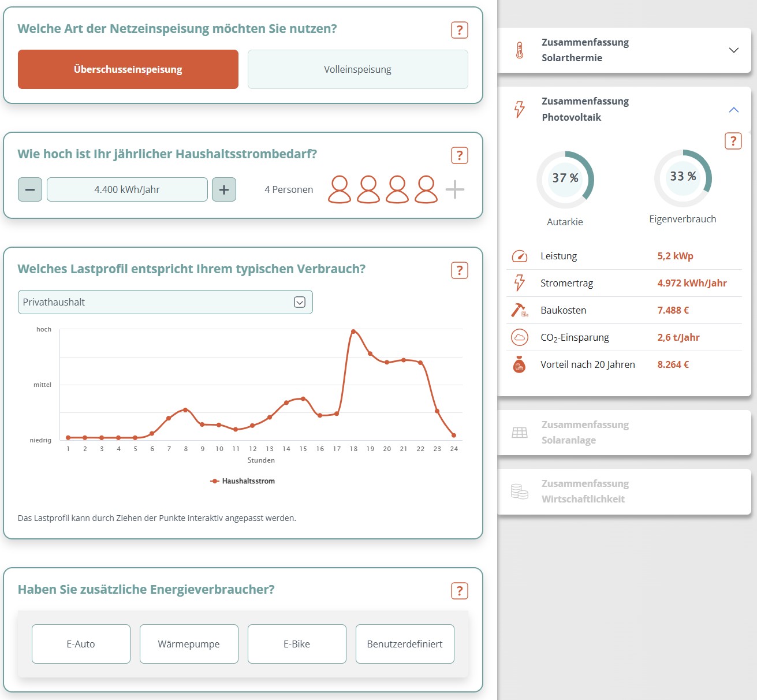Add E-Auto as additional consumer
Image resolution: width=757 pixels, height=700 pixels.
pyautogui.click(x=81, y=644)
